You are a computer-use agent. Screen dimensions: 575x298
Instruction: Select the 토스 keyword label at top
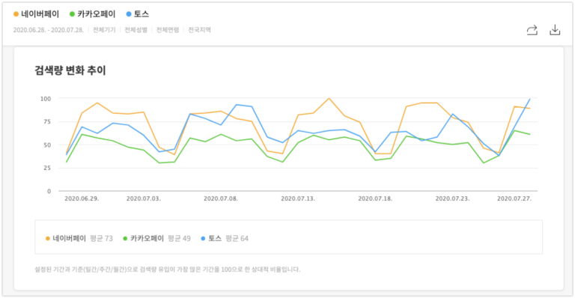[142, 14]
